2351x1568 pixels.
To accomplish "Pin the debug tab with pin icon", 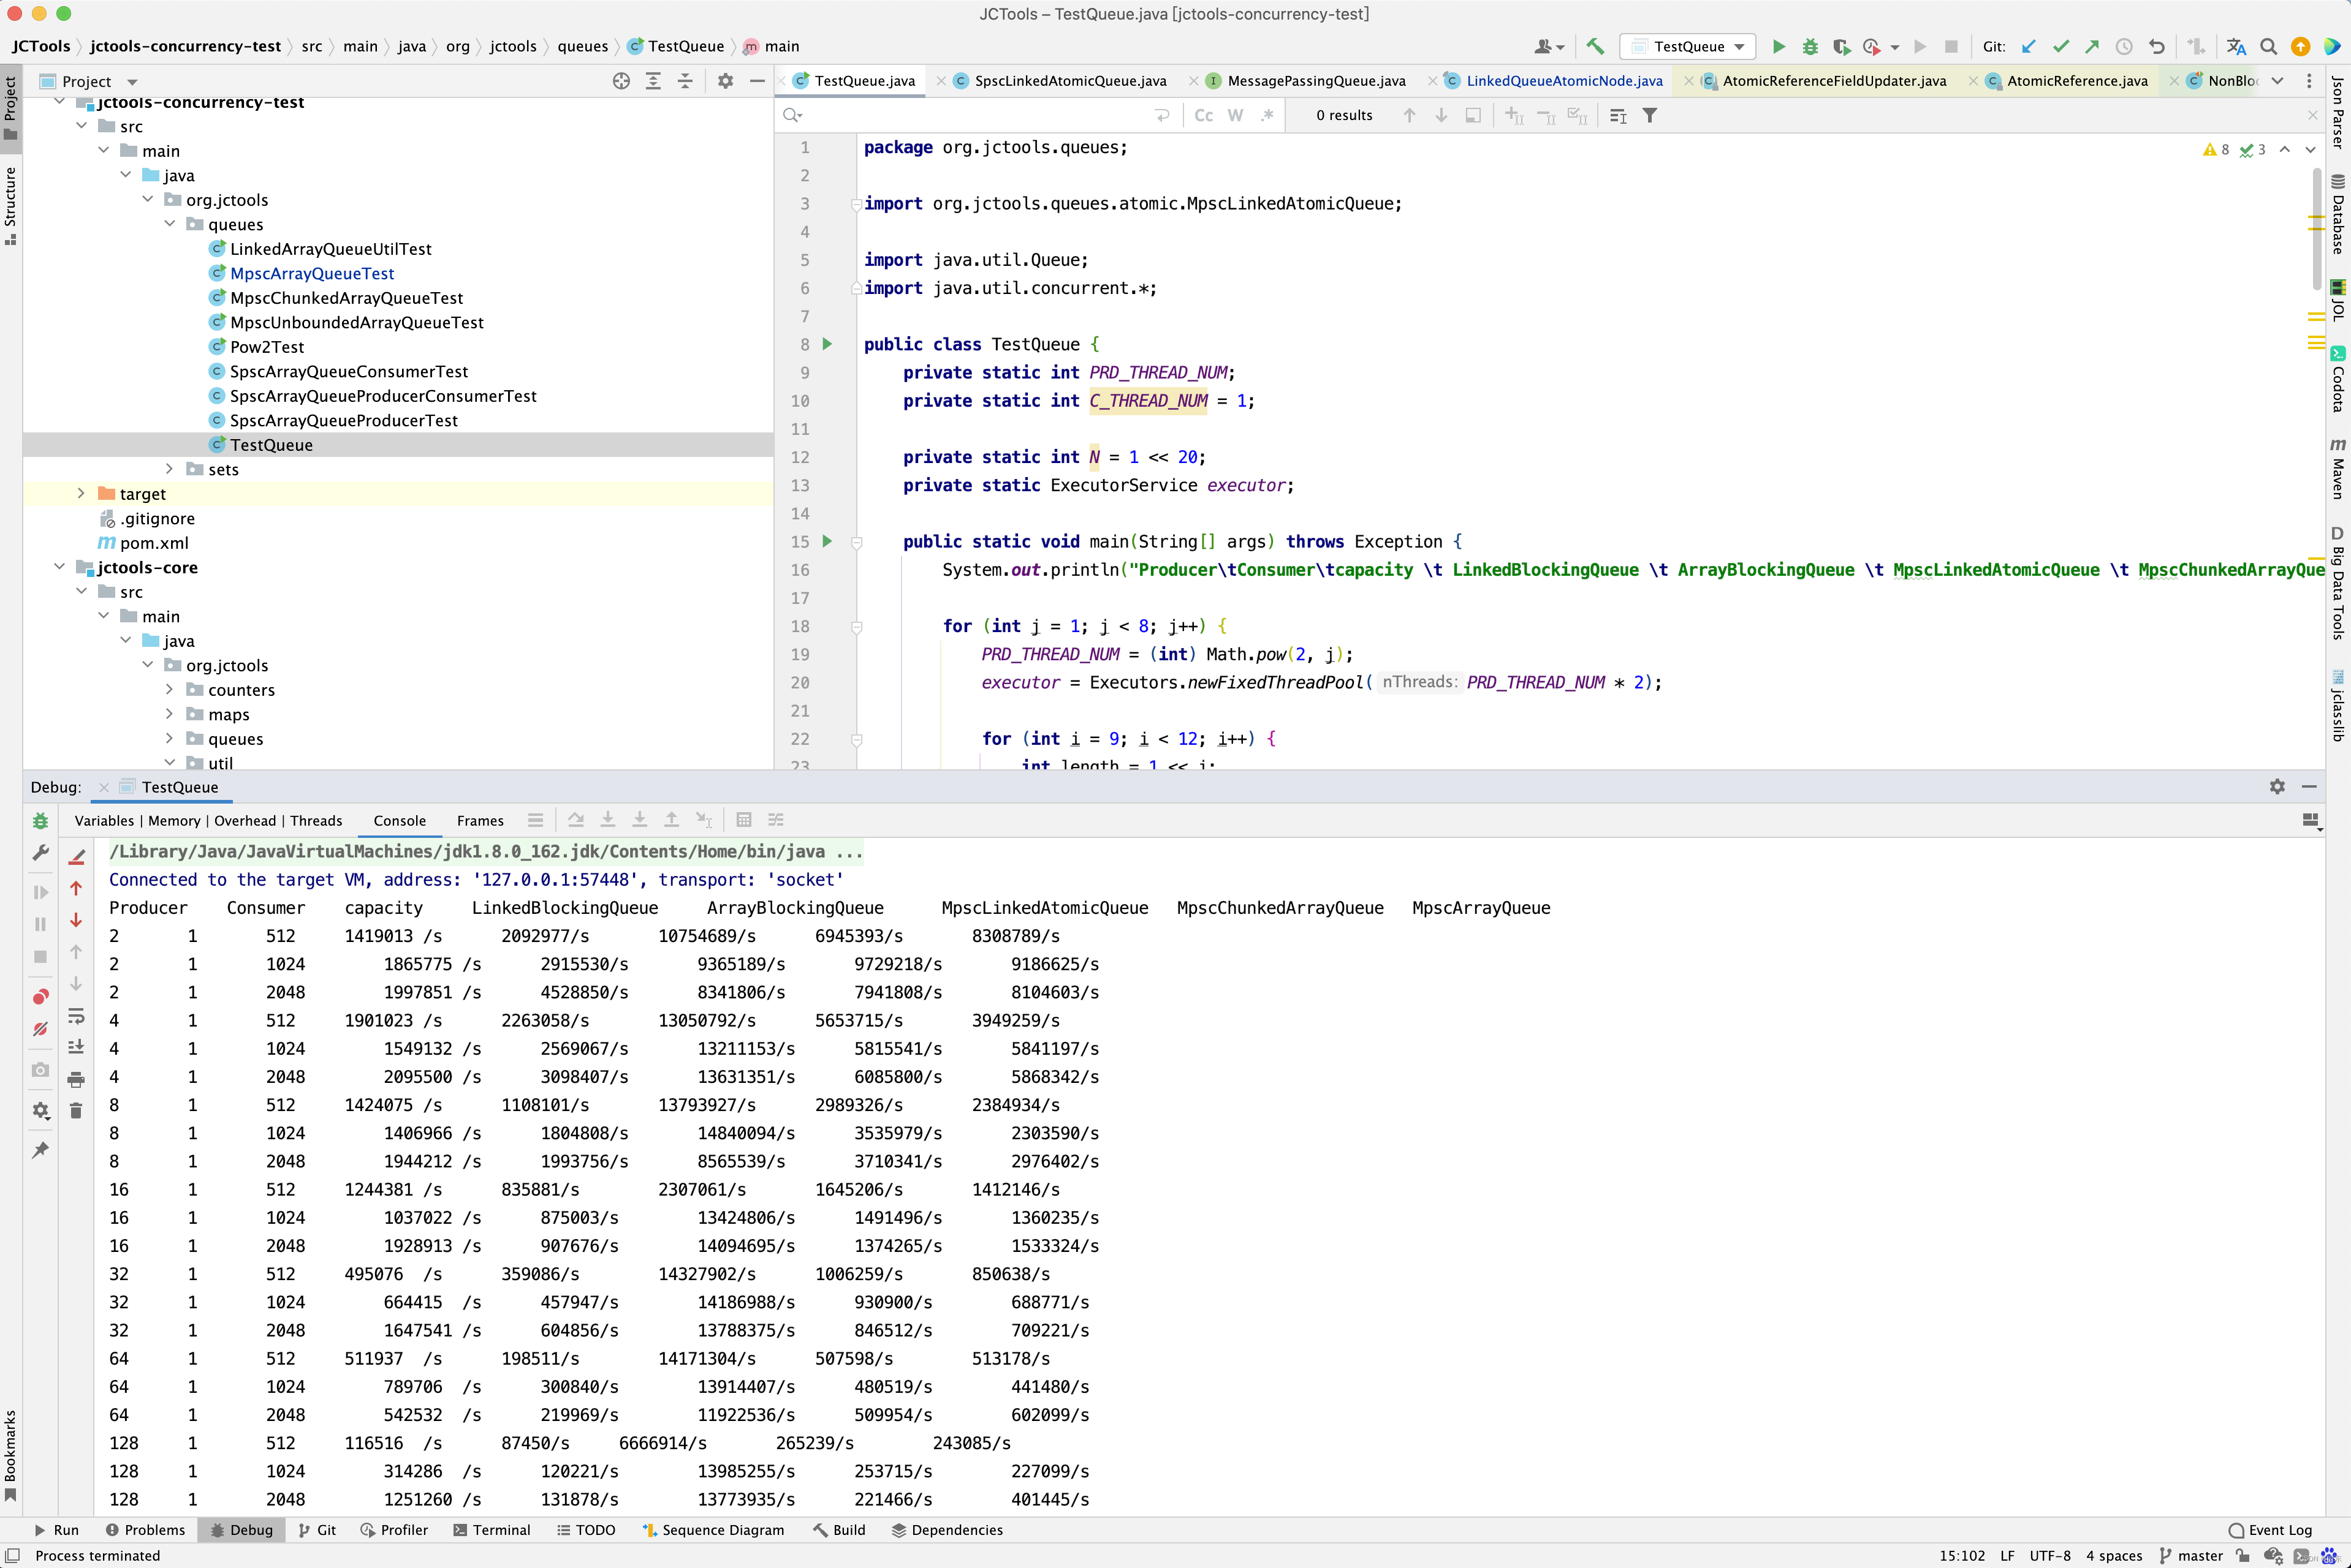I will point(40,1150).
